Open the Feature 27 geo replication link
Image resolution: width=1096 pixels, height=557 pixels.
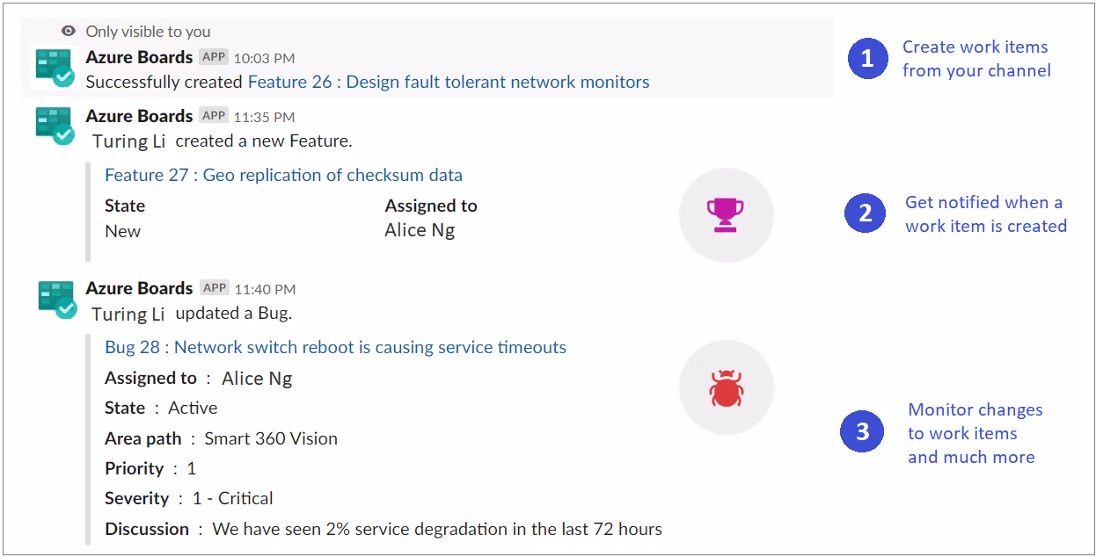283,174
